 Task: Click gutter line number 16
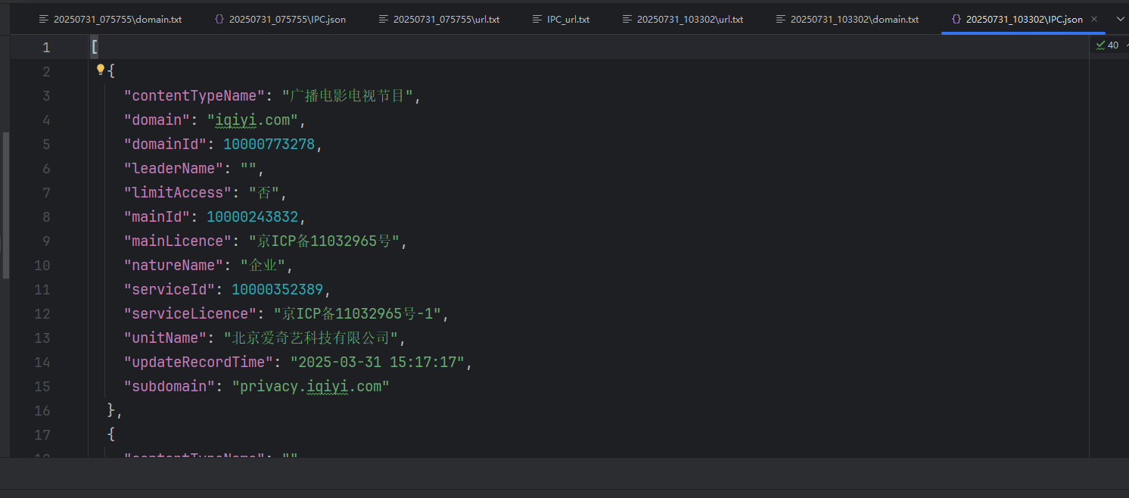tap(42, 410)
